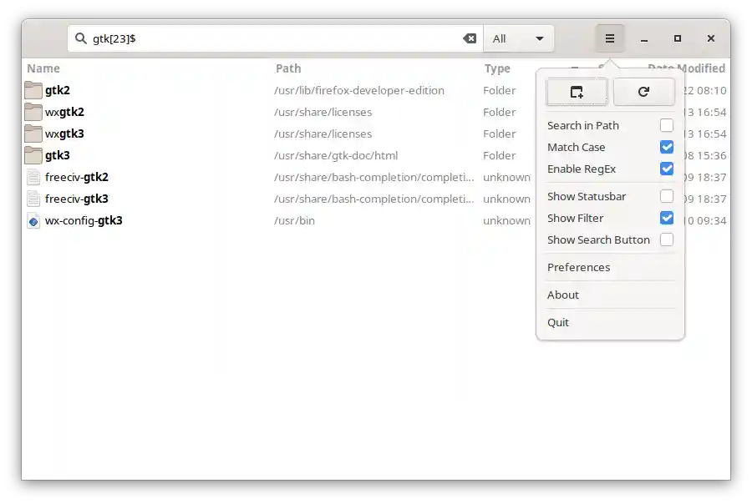Select the freeciv-gtk3 result name
This screenshot has height=504, width=752.
77,199
